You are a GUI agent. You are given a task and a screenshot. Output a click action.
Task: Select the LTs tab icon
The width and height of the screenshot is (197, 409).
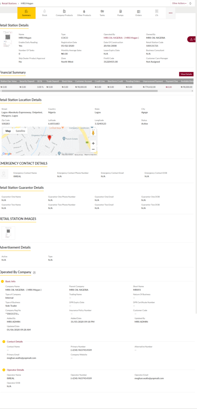tap(157, 11)
